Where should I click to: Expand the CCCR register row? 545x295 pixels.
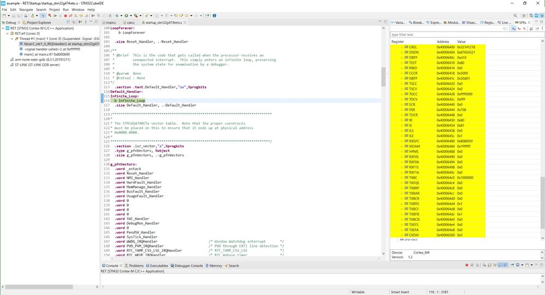402,73
